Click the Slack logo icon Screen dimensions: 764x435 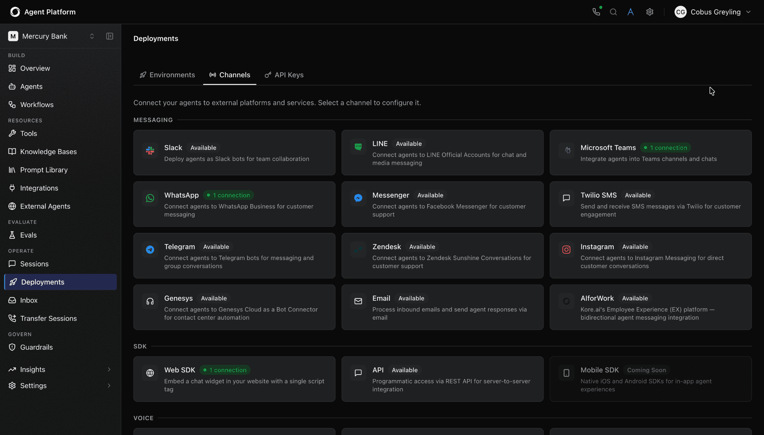tap(150, 151)
